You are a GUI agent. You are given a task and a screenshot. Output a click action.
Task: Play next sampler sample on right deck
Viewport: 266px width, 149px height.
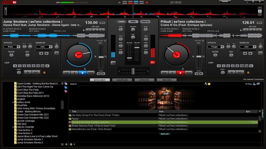250,53
